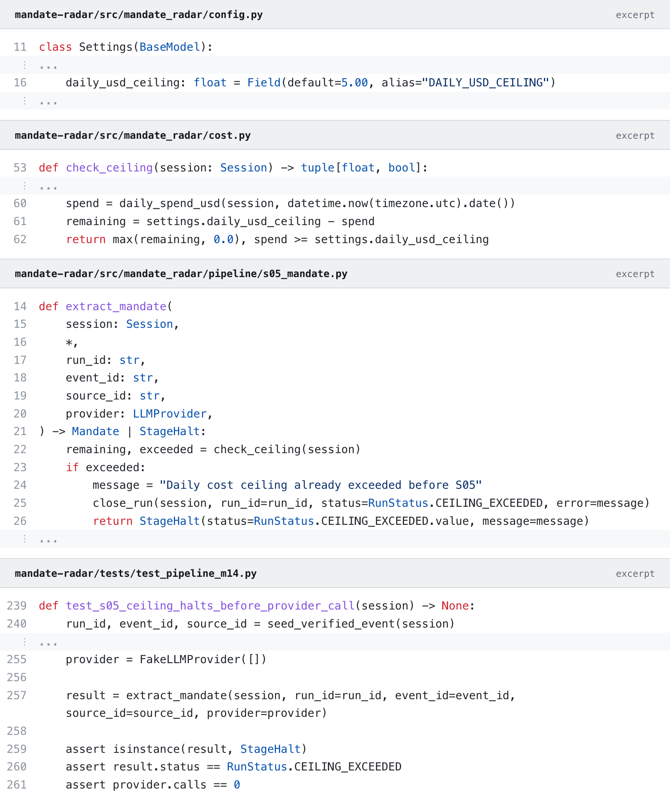Click the BaseModel class reference
Screen dimensions: 670x804
coord(170,47)
